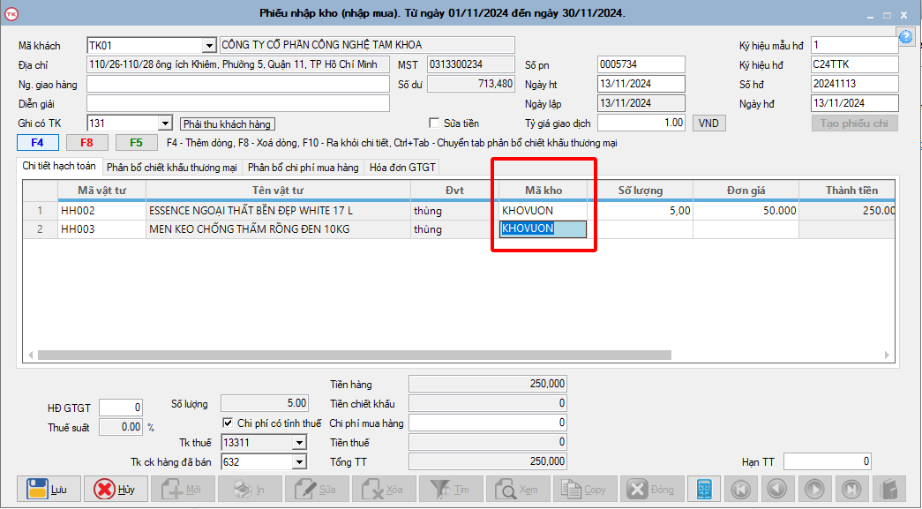Expand the Tk thuế dropdown
This screenshot has width=922, height=509.
(x=299, y=443)
